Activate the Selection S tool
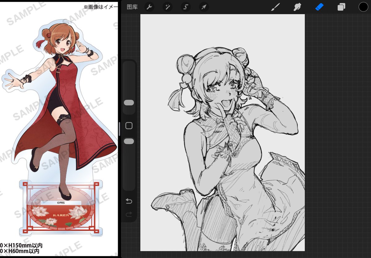 pos(185,7)
